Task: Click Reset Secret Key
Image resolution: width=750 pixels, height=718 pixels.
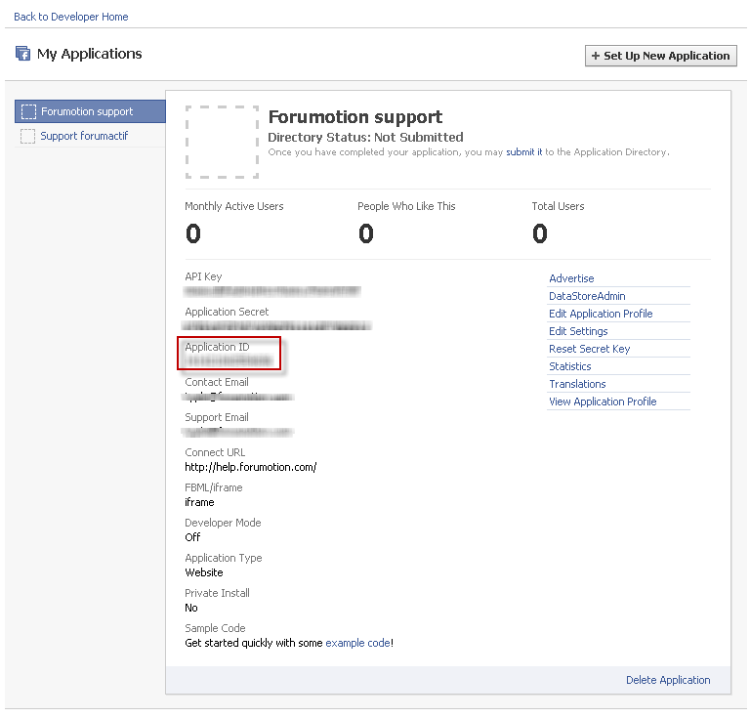Action: click(x=589, y=349)
